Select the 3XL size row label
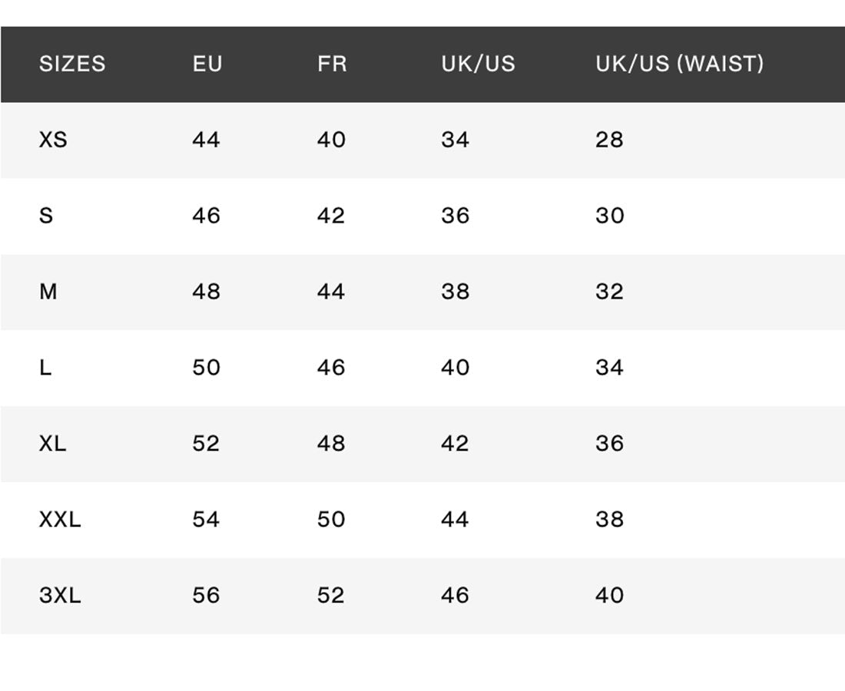845x691 pixels. tap(60, 596)
